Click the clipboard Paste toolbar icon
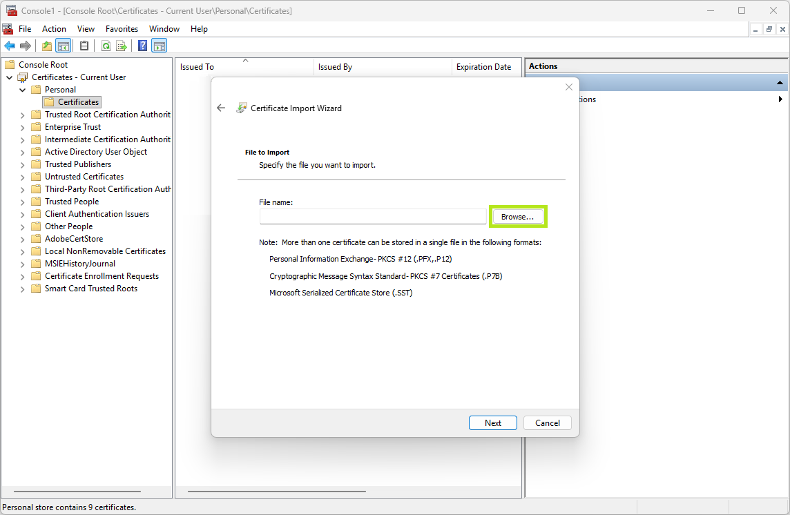Screen dimensions: 790x515 [84, 46]
